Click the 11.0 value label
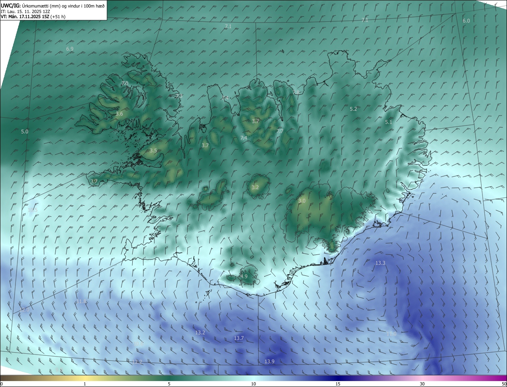Image resolution: width=507 pixels, height=387 pixels. pos(391,334)
